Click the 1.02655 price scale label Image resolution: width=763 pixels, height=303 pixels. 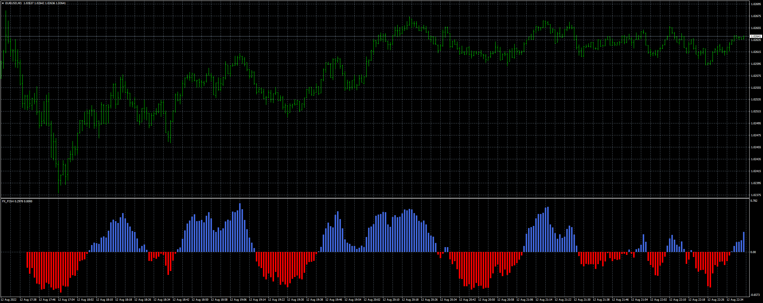pos(756,28)
